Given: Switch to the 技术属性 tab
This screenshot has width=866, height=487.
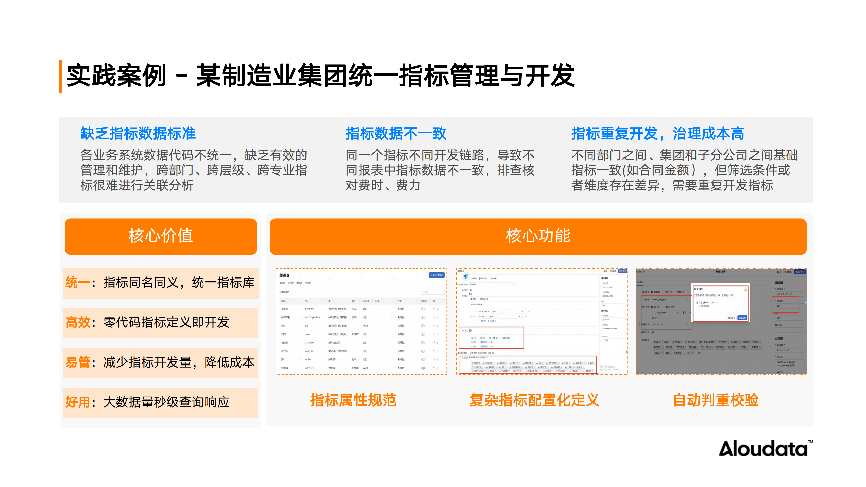Looking at the screenshot, I should 308,283.
